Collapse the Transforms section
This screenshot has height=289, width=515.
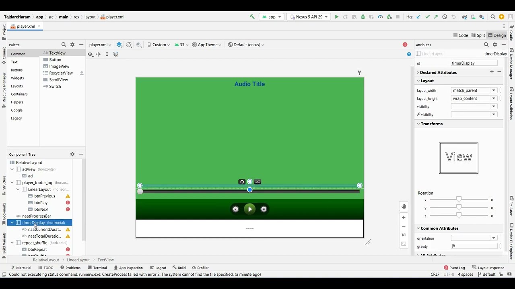(x=418, y=124)
